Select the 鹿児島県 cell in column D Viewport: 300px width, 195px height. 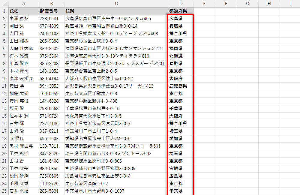pyautogui.click(x=181, y=86)
